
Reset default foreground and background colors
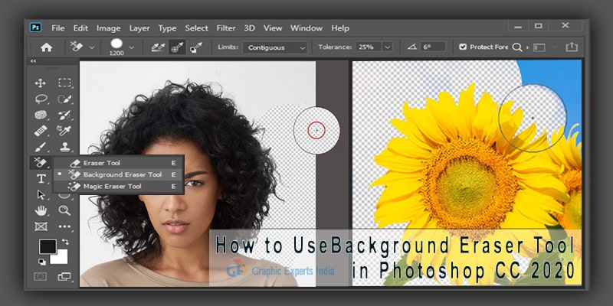[x=41, y=261]
